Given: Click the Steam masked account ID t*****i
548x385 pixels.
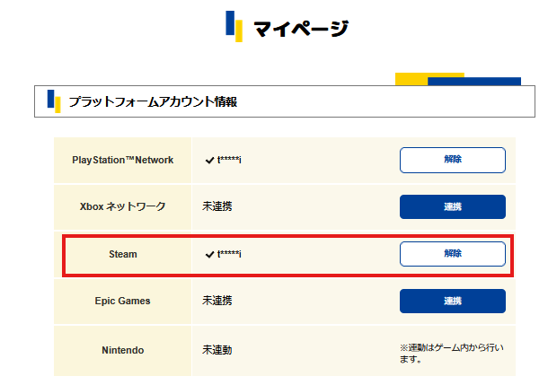Looking at the screenshot, I should pyautogui.click(x=229, y=254).
